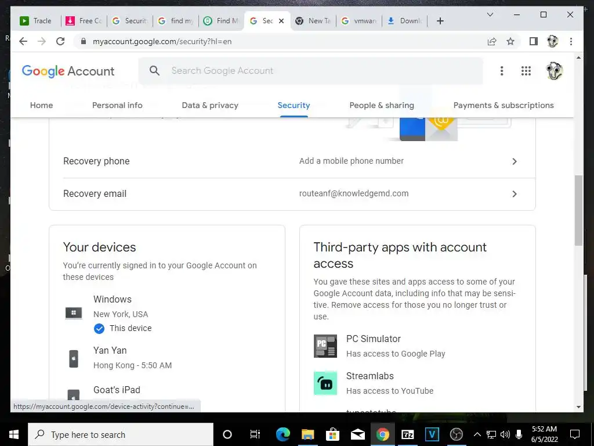Open the Chrome profile avatar in toolbar
This screenshot has height=446, width=594.
click(x=553, y=41)
